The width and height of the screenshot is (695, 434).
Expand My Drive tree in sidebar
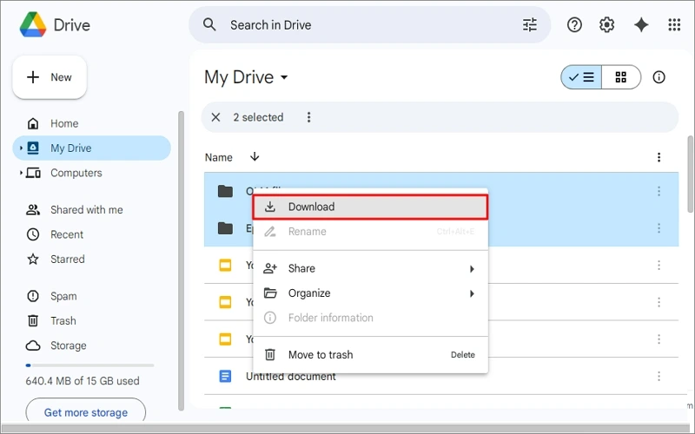(21, 148)
